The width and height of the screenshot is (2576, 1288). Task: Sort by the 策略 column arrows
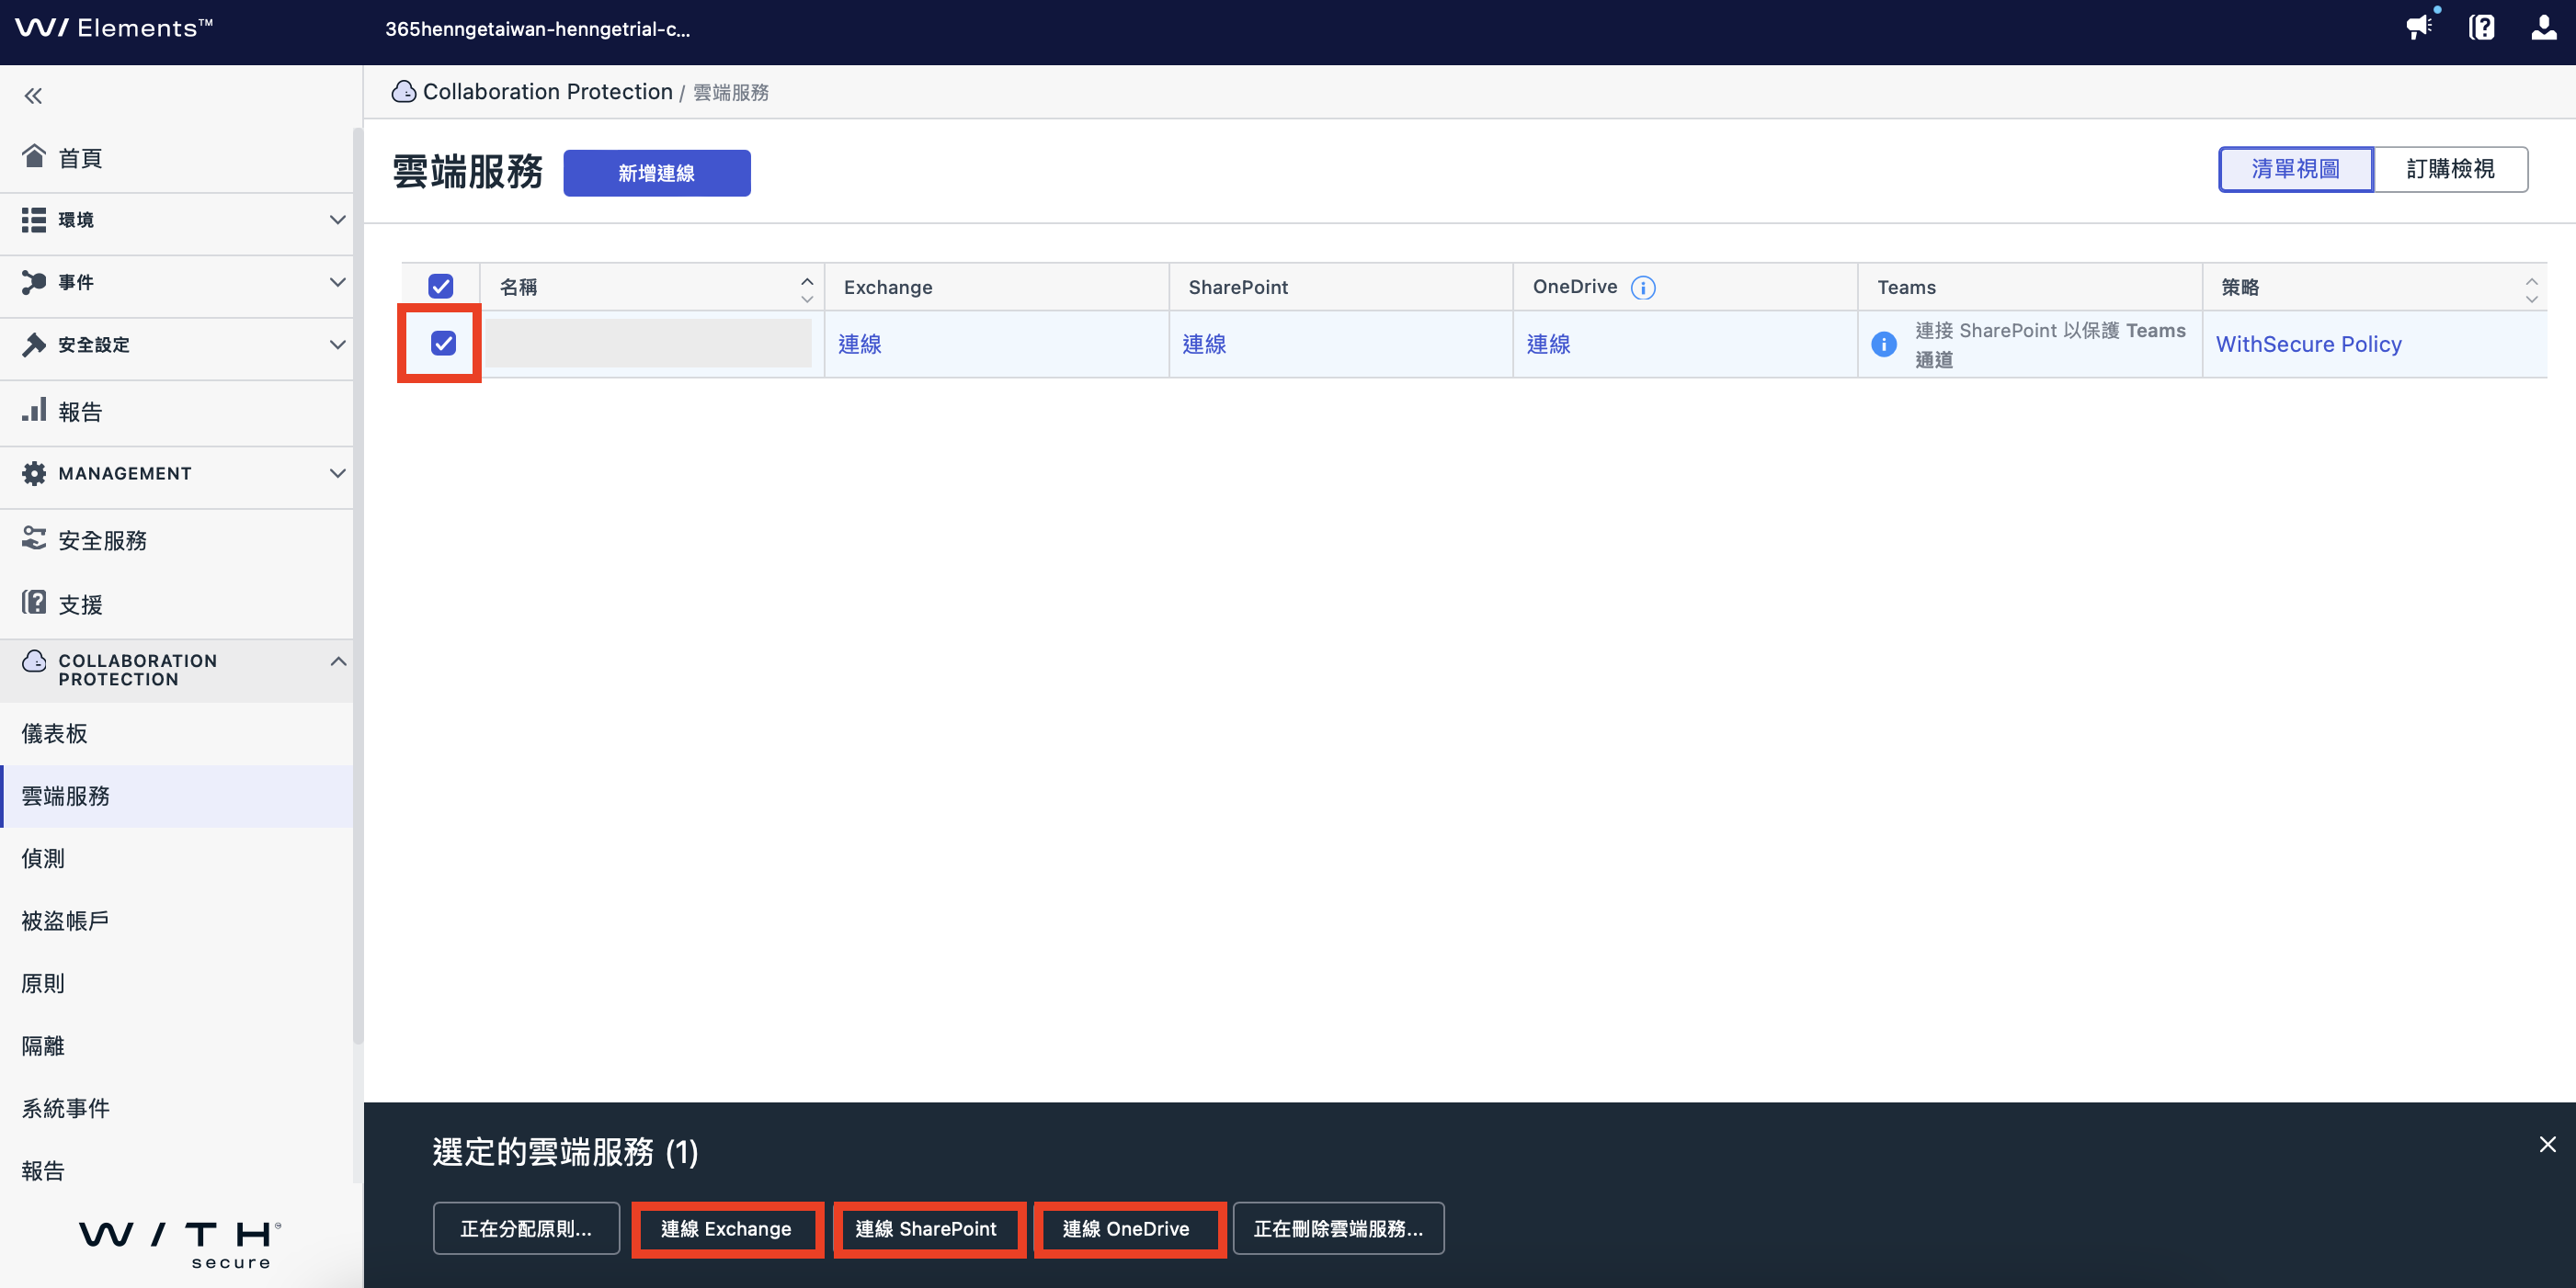[2532, 289]
